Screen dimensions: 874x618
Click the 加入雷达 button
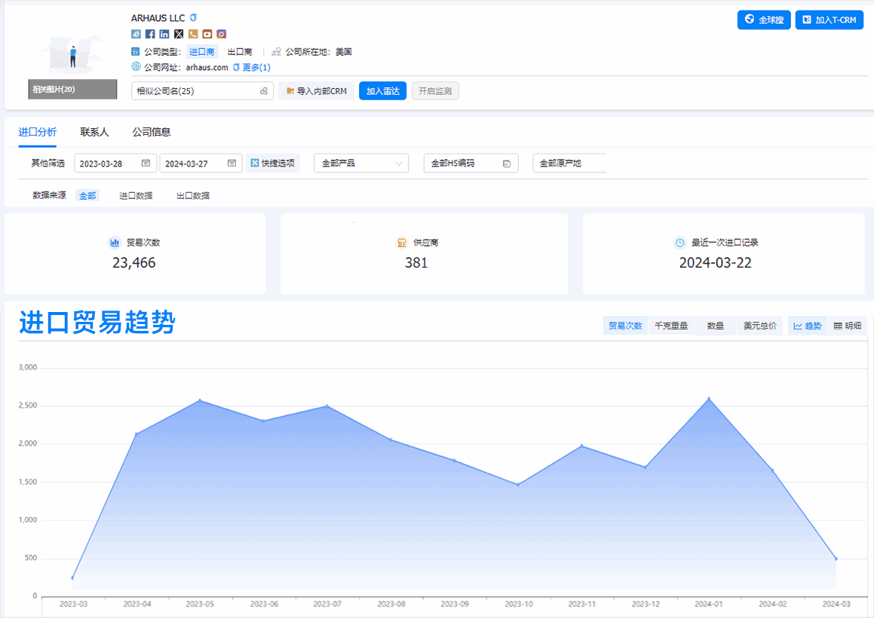click(382, 91)
